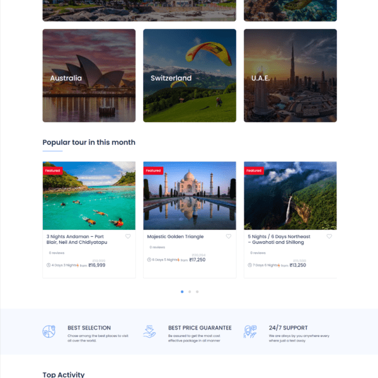Click clock icon on the Andaman tour card
The height and width of the screenshot is (378, 378).
(49, 265)
